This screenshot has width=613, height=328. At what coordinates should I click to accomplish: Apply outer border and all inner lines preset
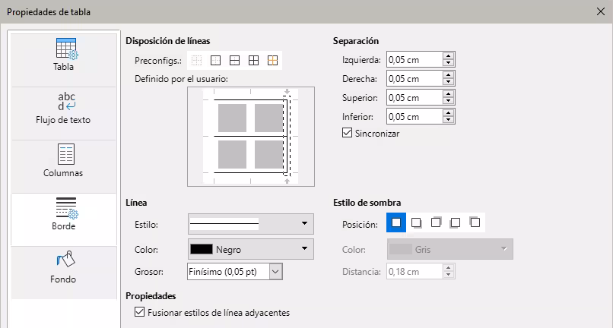(x=253, y=61)
